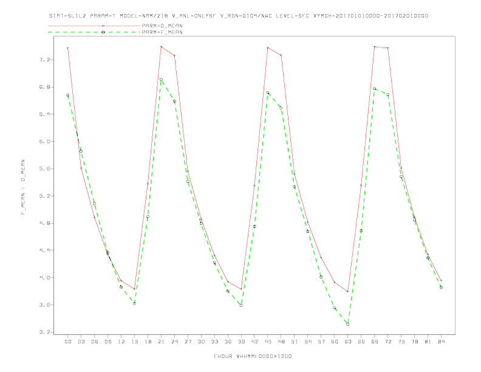481x372 pixels.
Task: Select the PARM=O_MEAN legend label
Action: point(162,26)
